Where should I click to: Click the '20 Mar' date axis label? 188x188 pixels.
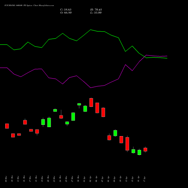coord(48,179)
